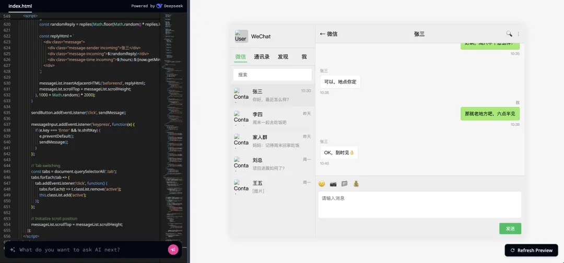Viewport: 564px width, 263px height.
Task: Click code line 635 sendButton.addEventListener
Action: [78, 113]
